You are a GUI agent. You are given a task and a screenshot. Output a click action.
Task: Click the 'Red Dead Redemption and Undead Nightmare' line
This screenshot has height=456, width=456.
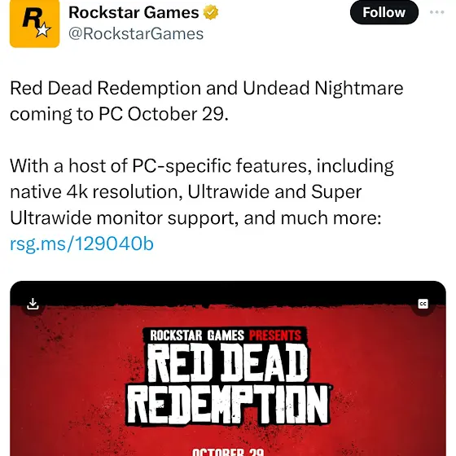pyautogui.click(x=207, y=88)
